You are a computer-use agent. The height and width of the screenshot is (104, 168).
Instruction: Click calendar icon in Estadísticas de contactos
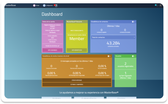click(x=133, y=22)
